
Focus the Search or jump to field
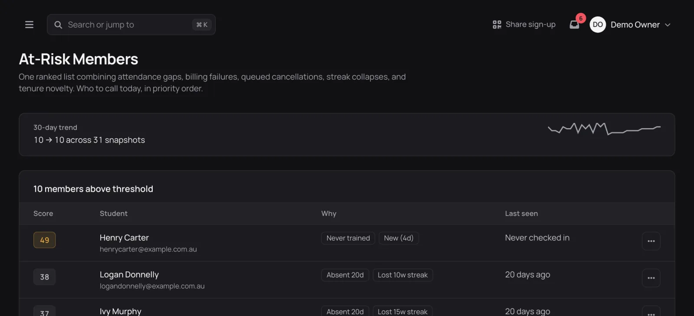click(x=131, y=25)
